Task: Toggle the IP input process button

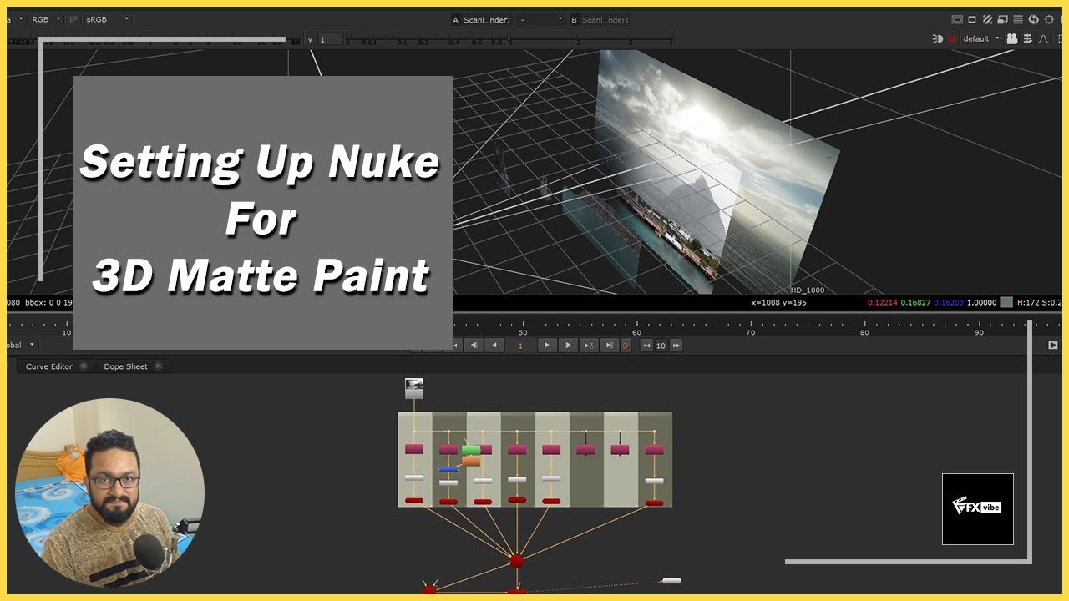Action: point(73,18)
